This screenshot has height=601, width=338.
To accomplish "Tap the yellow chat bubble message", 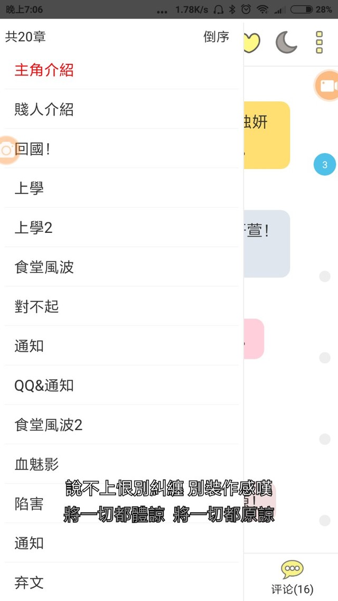I will [x=267, y=135].
